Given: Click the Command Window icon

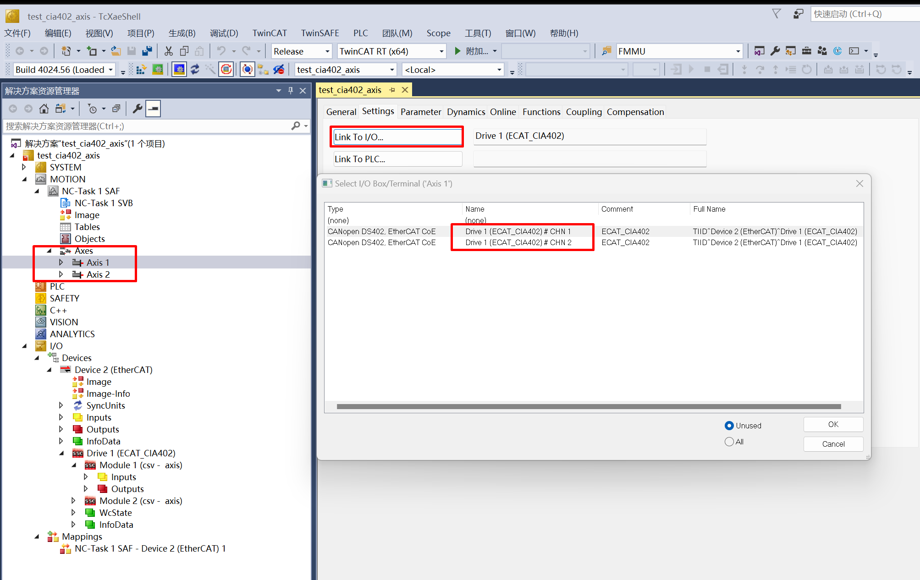Looking at the screenshot, I should point(854,51).
